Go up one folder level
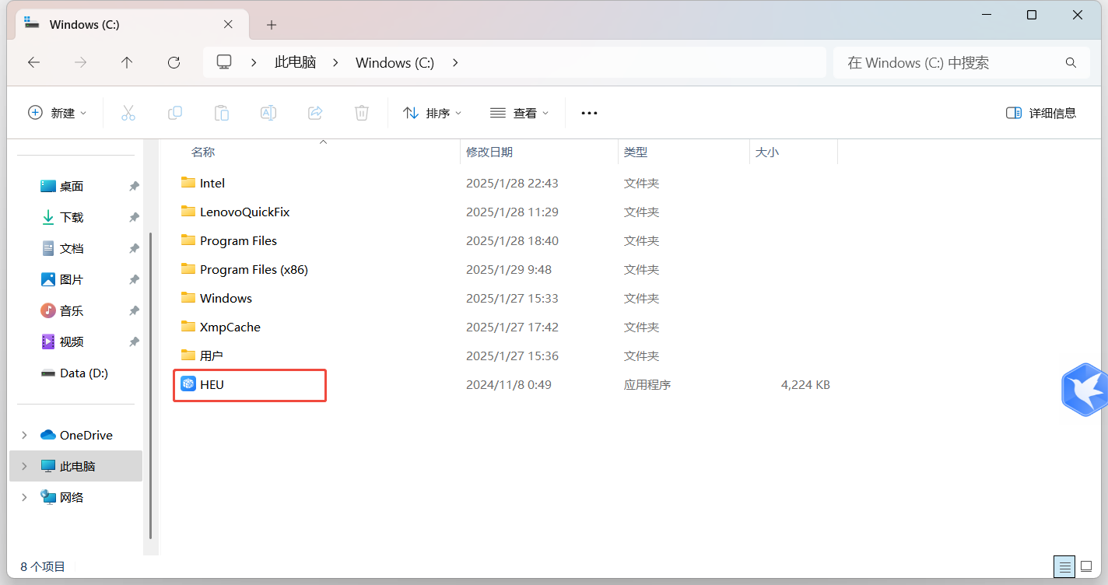This screenshot has height=585, width=1108. click(127, 63)
